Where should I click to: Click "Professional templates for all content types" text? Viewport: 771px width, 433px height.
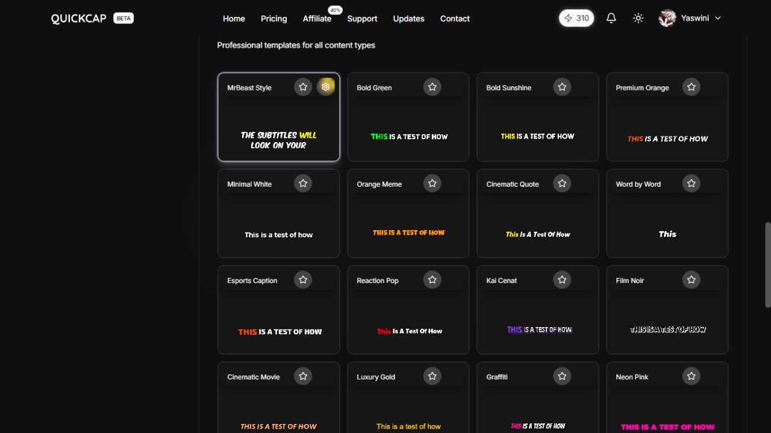(x=296, y=45)
